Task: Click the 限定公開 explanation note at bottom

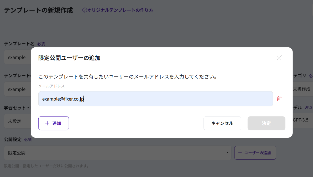Action: [46, 166]
